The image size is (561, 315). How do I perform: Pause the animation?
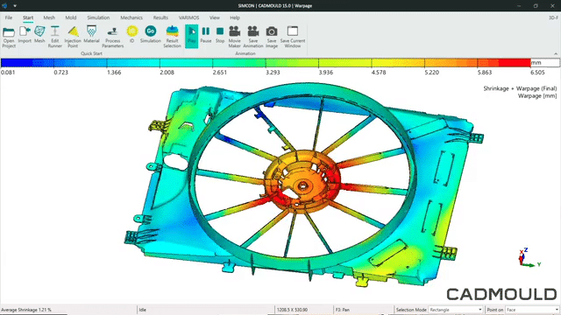(206, 35)
